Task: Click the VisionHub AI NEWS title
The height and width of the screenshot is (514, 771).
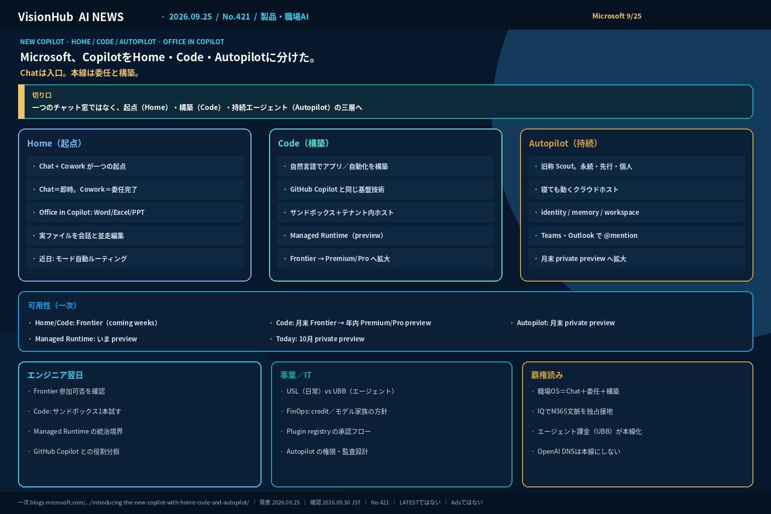Action: [x=71, y=17]
